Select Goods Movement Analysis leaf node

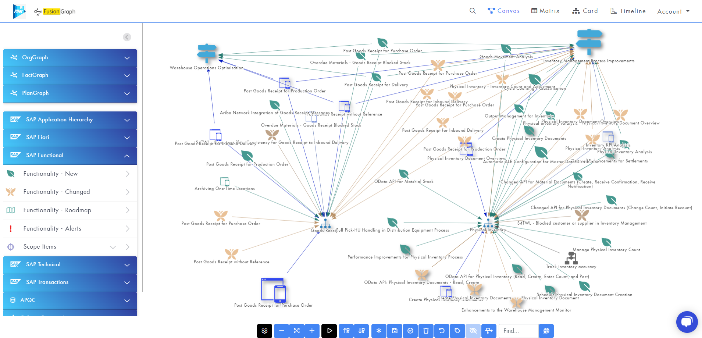pyautogui.click(x=506, y=49)
